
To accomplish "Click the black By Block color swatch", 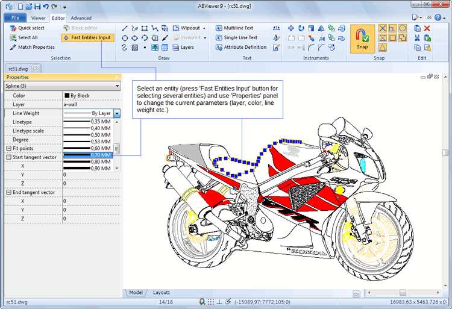I will tap(67, 96).
